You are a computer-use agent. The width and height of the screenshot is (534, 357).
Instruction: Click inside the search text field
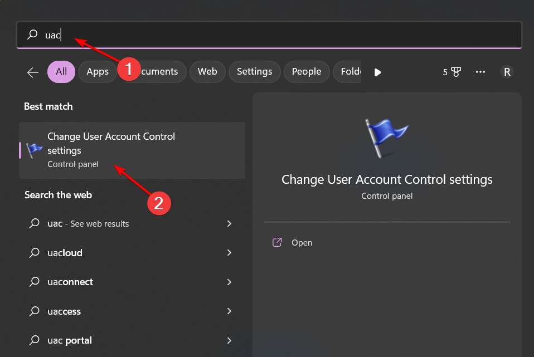click(x=269, y=35)
